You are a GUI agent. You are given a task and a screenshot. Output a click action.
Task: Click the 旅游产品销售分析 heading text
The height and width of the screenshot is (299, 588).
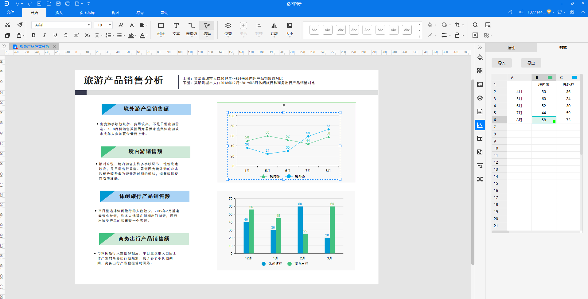click(123, 80)
